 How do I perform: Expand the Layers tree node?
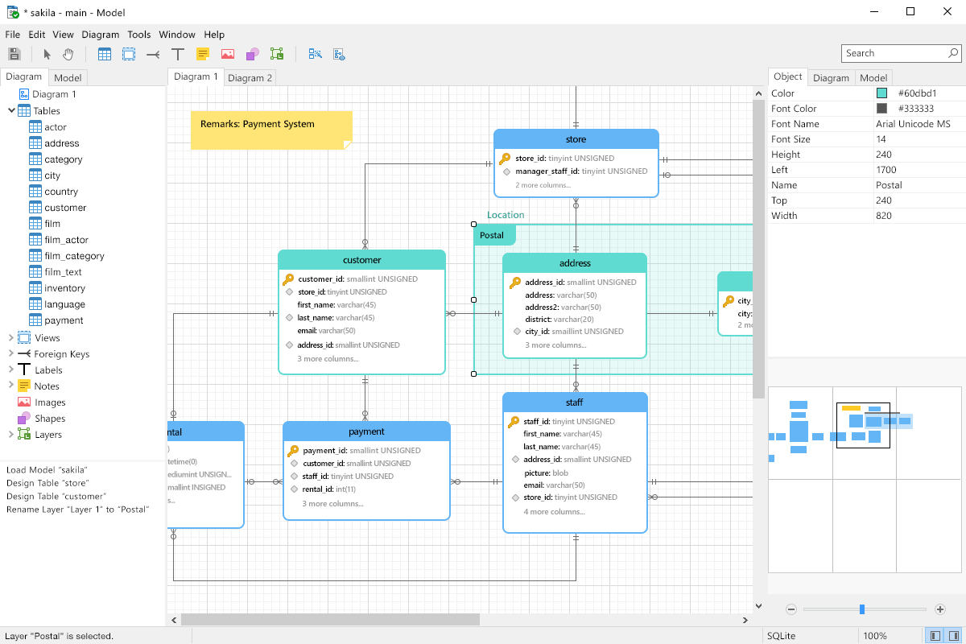tap(11, 435)
